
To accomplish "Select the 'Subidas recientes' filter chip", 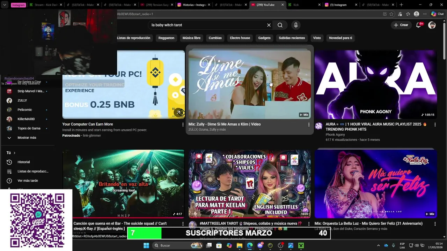I will click(292, 38).
